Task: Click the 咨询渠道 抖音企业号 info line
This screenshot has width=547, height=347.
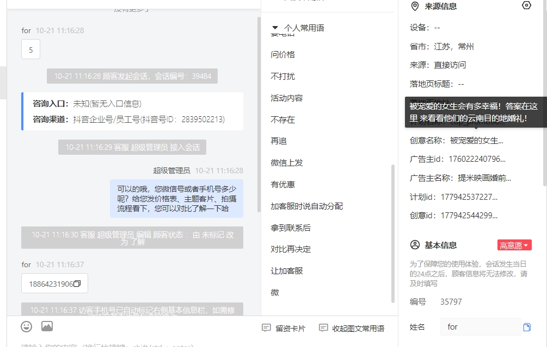Action: 129,119
